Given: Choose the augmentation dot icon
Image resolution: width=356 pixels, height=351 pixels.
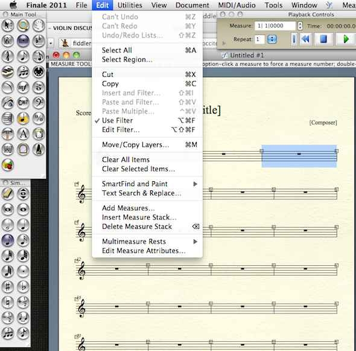Looking at the screenshot, I should [23, 271].
